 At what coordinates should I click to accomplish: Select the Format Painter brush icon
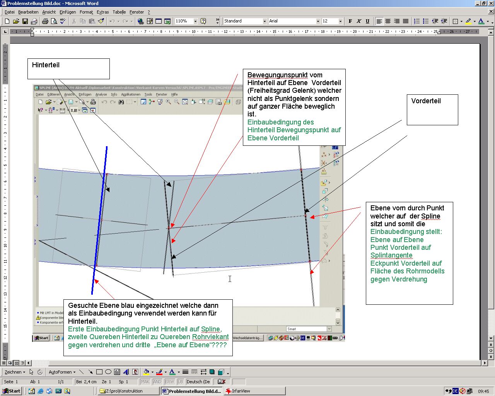point(101,21)
